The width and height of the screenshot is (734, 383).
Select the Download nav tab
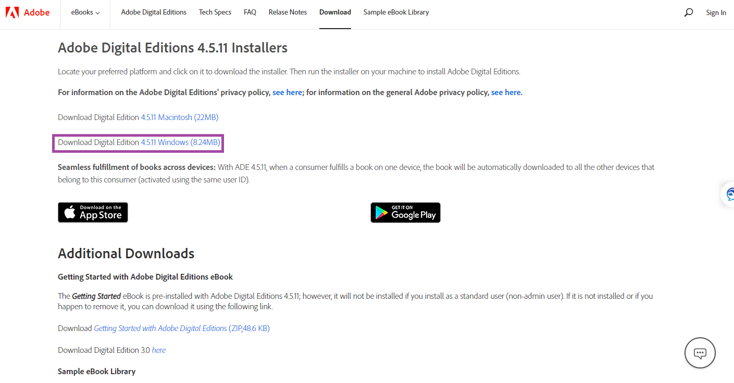(335, 12)
